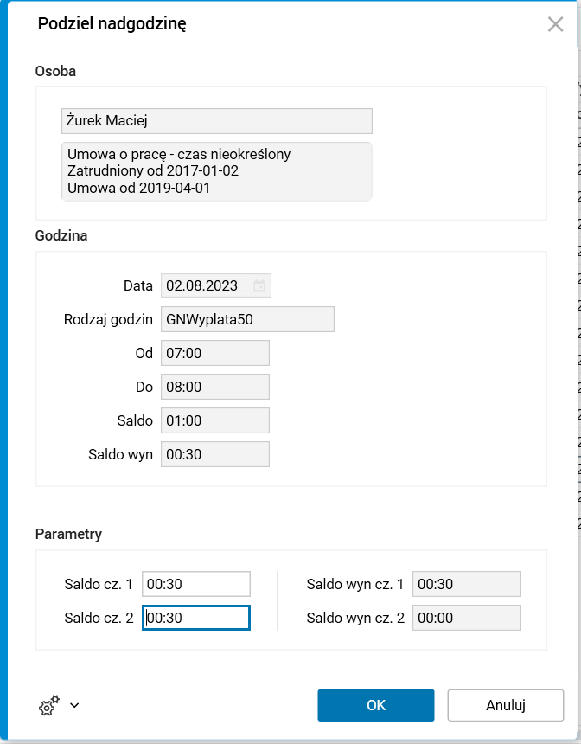
Task: Click the Od field showing 07:00
Action: (x=215, y=353)
